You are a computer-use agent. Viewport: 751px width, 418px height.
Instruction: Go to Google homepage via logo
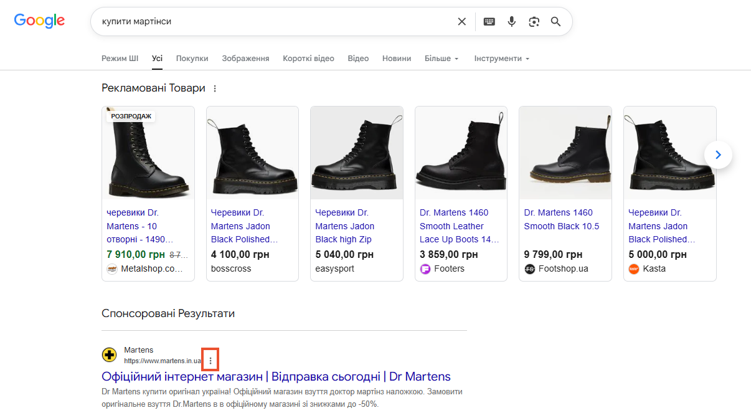point(39,21)
